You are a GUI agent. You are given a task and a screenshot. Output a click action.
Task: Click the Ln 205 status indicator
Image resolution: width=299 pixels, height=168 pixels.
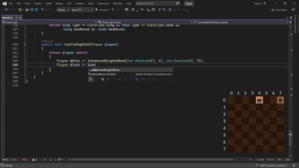click(260, 160)
